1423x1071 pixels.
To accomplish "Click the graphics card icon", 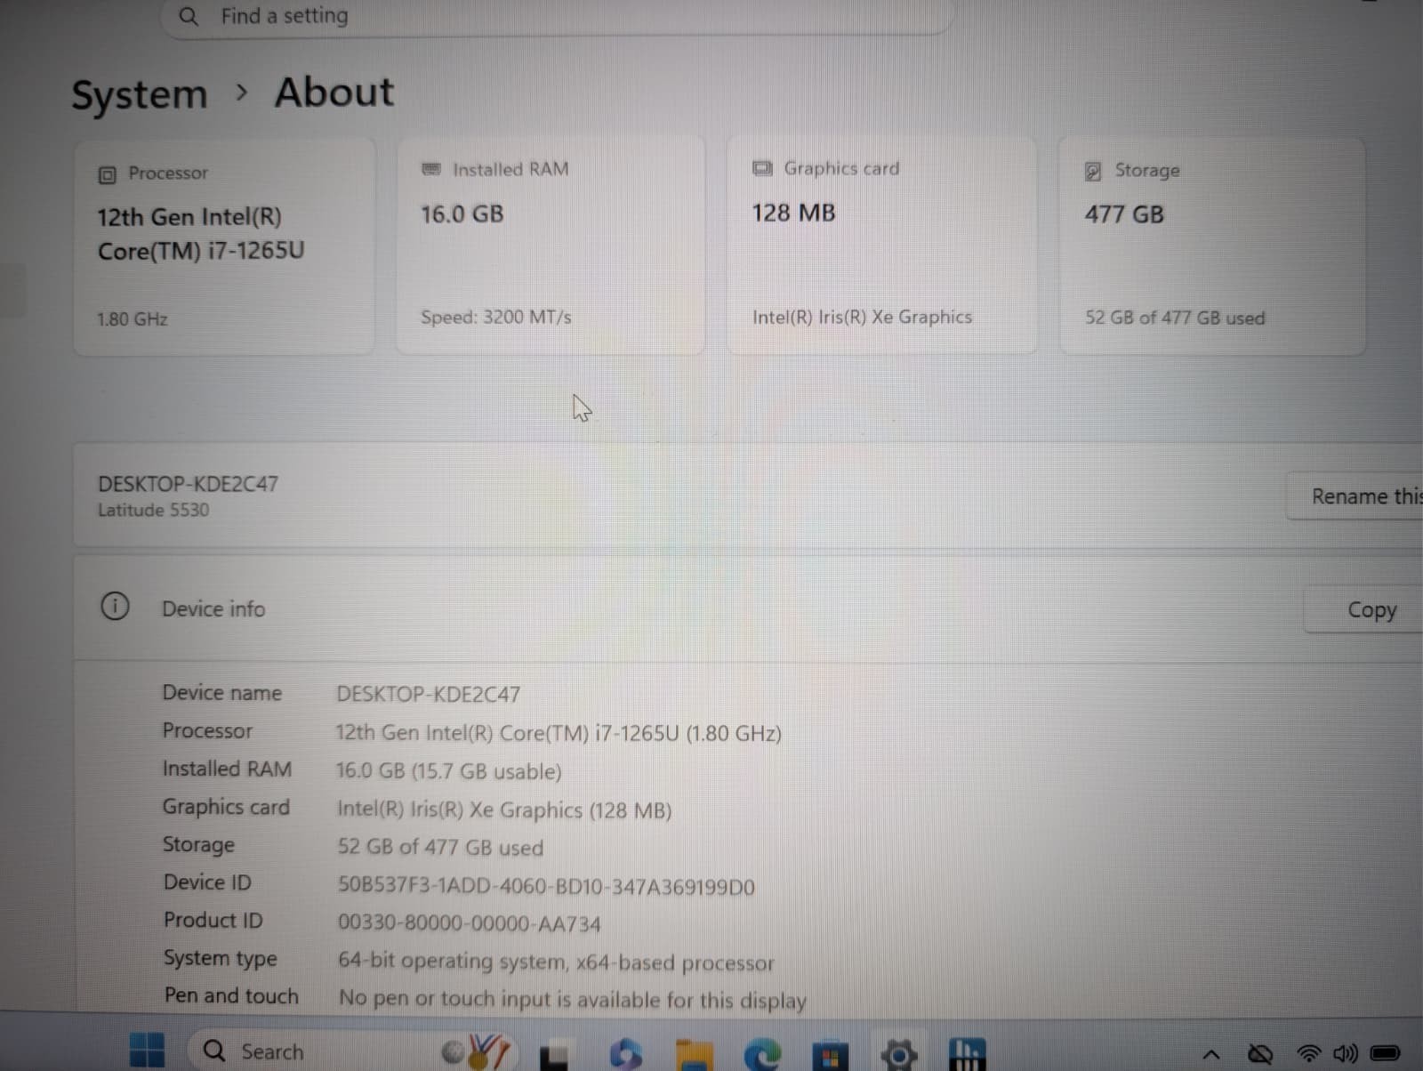I will [762, 168].
